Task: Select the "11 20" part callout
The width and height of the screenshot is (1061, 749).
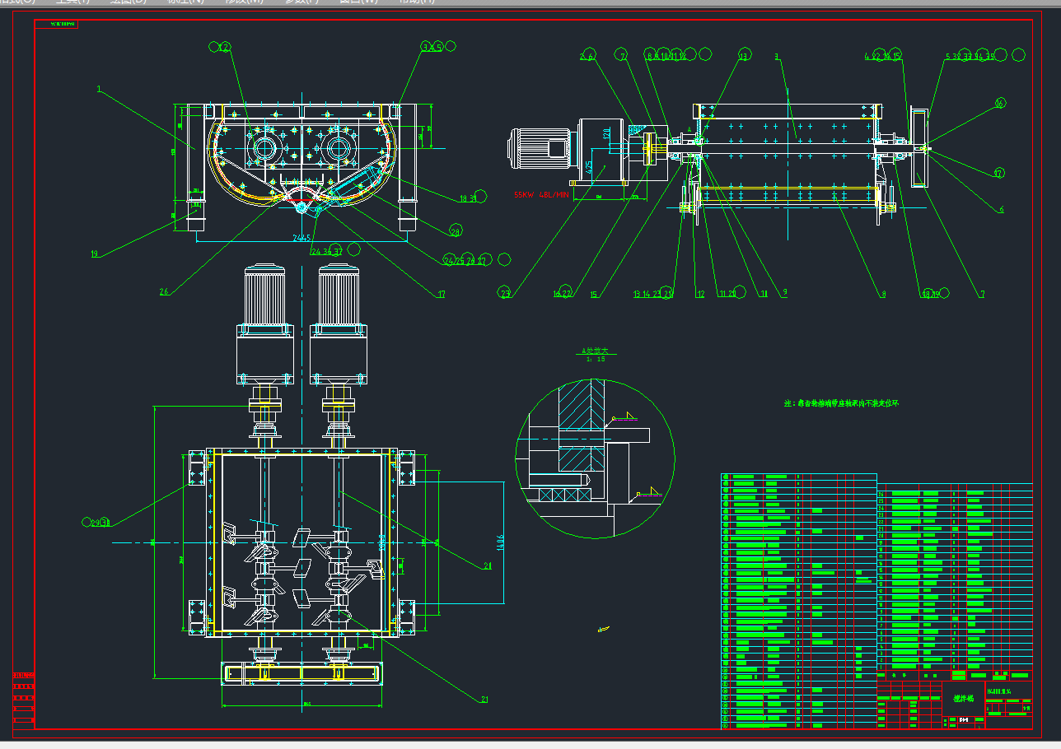Action: click(x=727, y=293)
